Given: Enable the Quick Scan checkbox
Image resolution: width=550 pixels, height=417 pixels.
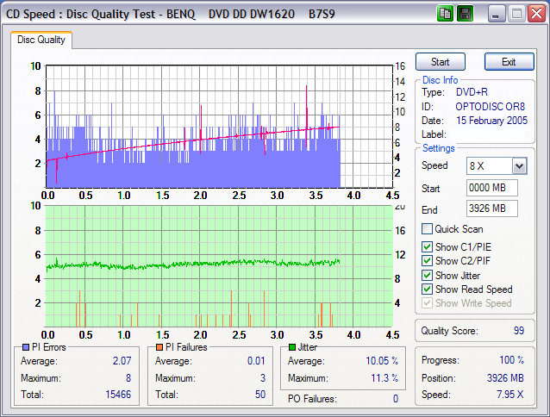Looking at the screenshot, I should pos(427,229).
